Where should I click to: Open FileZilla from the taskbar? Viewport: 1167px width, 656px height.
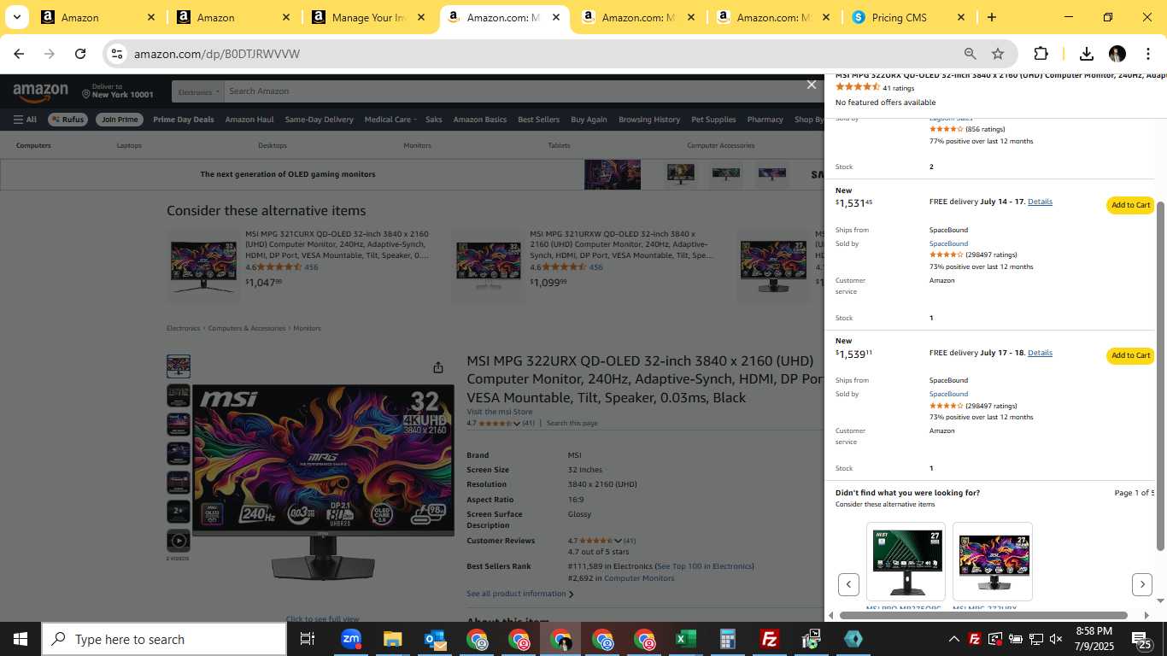pyautogui.click(x=769, y=639)
